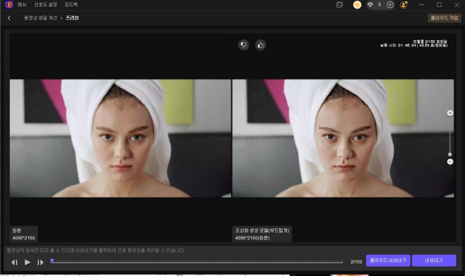Open the 선호도 설정 menu
This screenshot has height=276, width=465.
(x=45, y=5)
